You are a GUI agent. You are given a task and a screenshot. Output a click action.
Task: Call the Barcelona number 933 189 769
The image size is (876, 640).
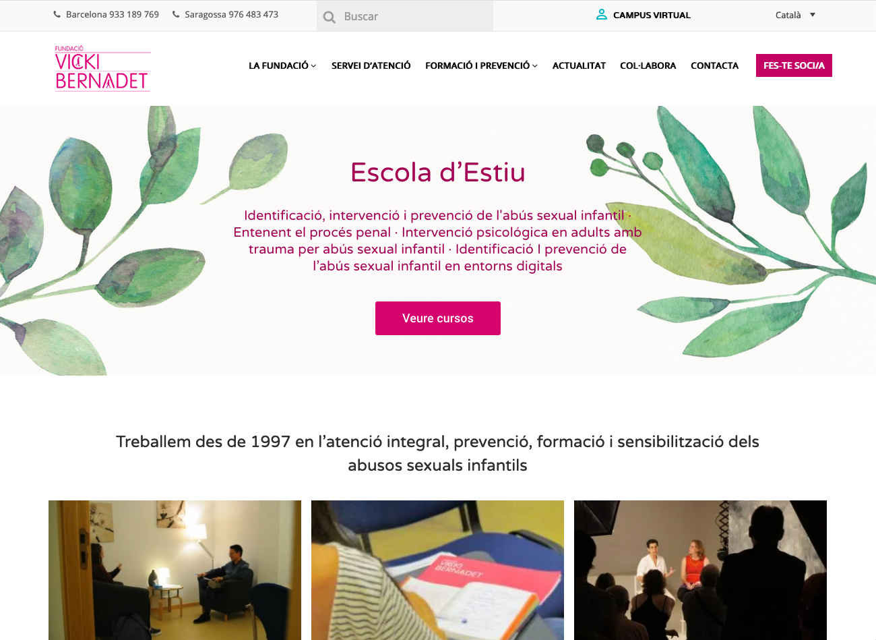pos(113,14)
